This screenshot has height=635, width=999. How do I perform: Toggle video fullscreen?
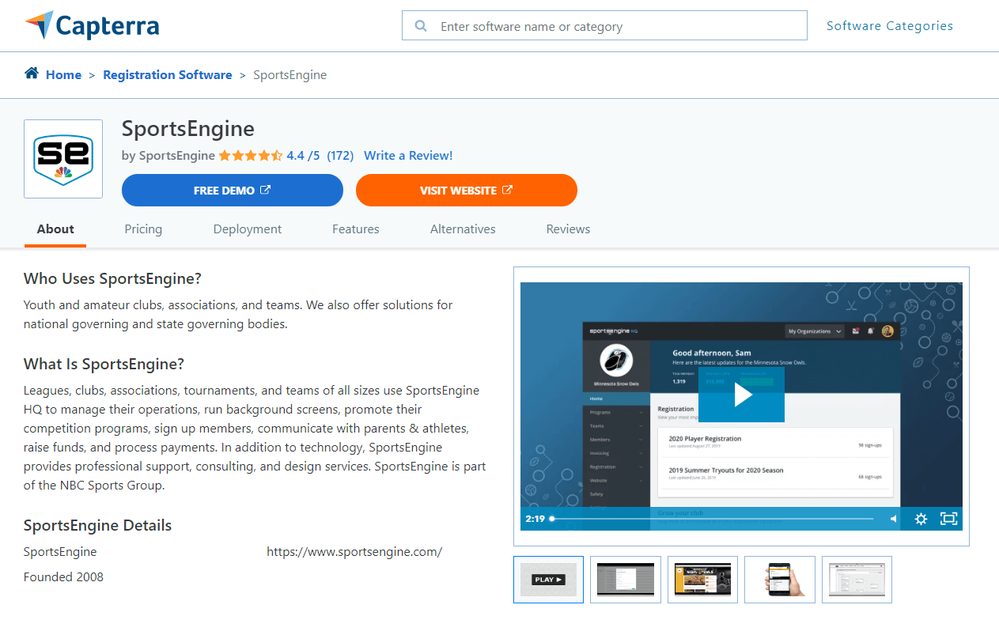click(948, 519)
